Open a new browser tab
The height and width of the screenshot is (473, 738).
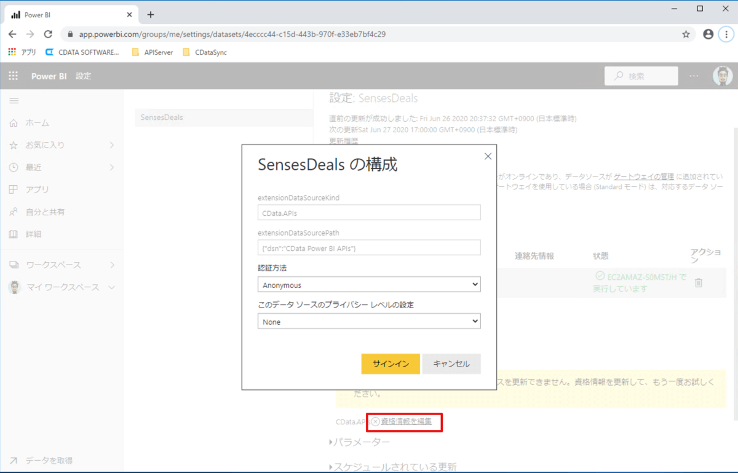click(x=151, y=15)
